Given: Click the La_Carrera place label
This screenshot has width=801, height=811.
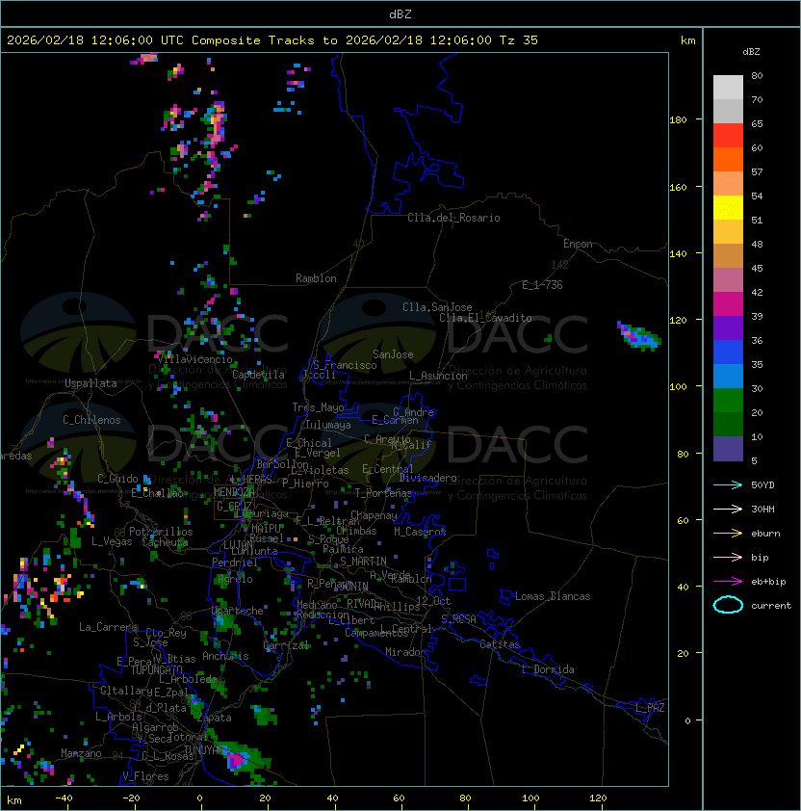Looking at the screenshot, I should pyautogui.click(x=108, y=627).
